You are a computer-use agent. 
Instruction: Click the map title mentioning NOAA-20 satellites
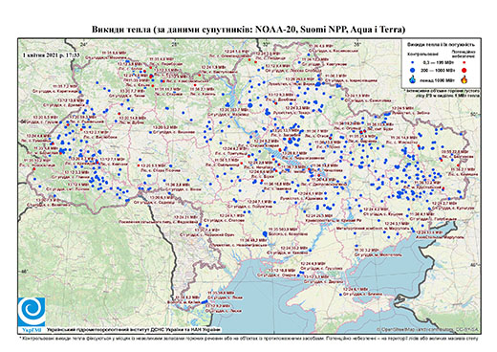[248, 30]
